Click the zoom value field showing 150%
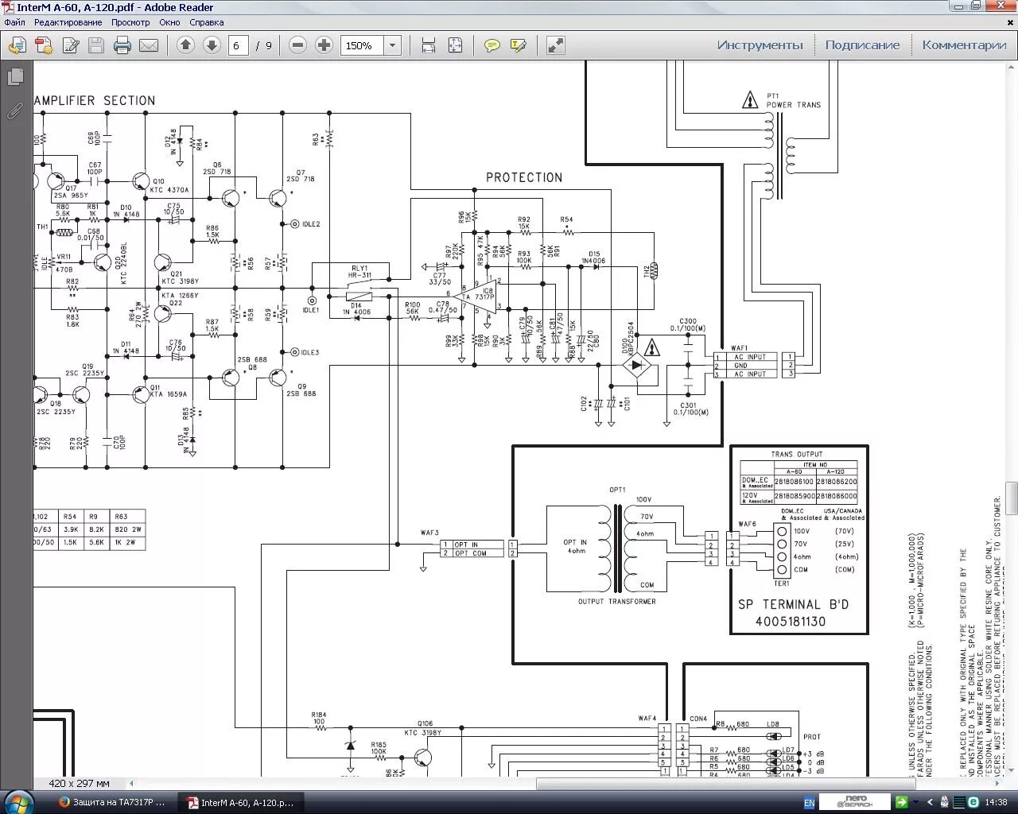This screenshot has width=1018, height=814. (363, 45)
